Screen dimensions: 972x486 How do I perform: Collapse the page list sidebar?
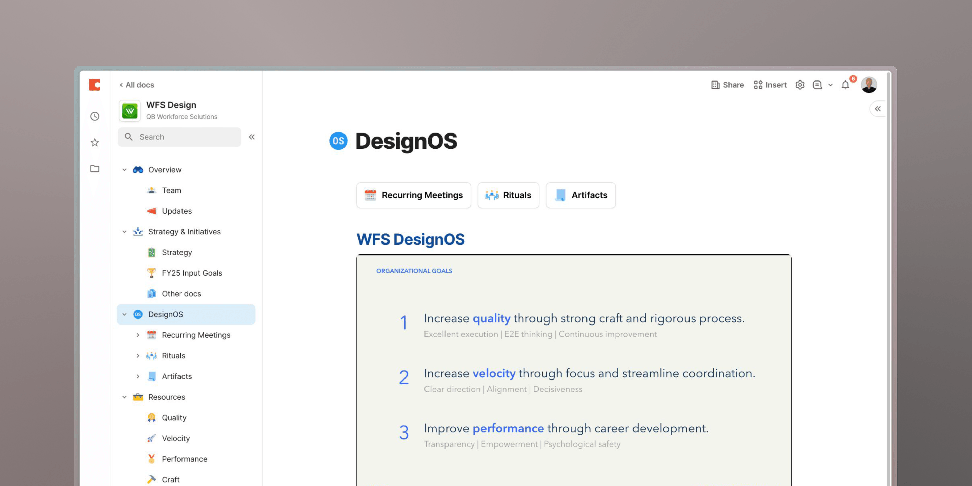252,137
